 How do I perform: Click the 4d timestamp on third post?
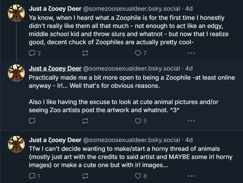pos(189,140)
